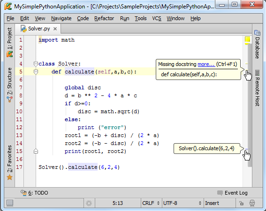Open the Event Log
Screen dimensions: 266x211
point(232,193)
